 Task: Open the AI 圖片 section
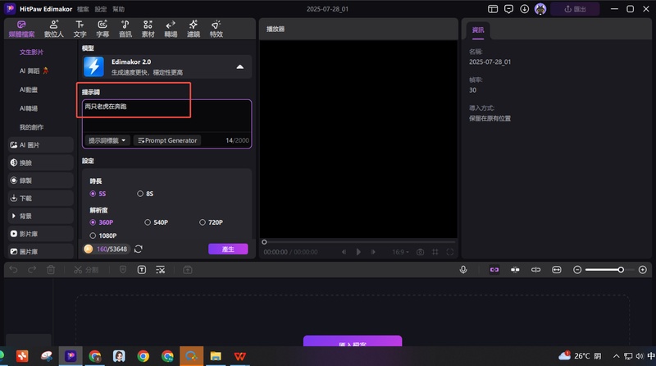tap(40, 145)
